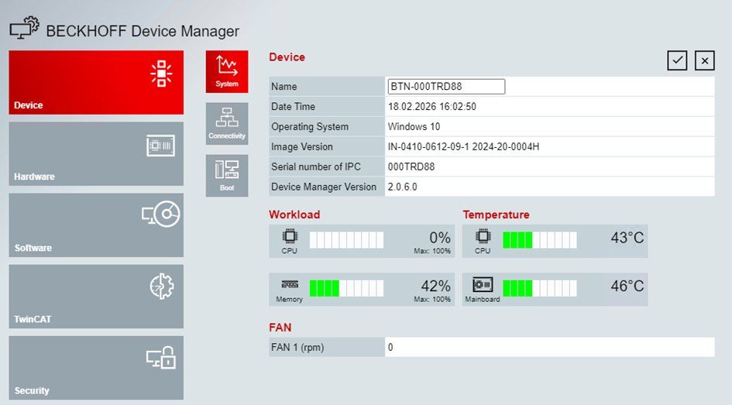Screen dimensions: 732x405
Task: Click the Operating System value Windows 10
Action: [x=414, y=126]
